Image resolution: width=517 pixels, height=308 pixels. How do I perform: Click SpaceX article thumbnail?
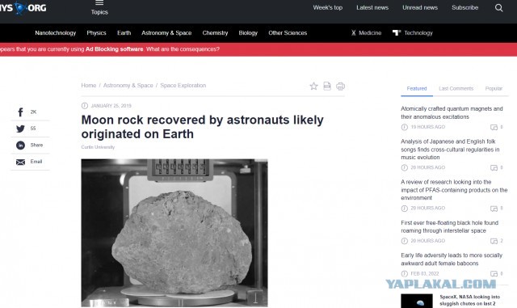(x=417, y=301)
